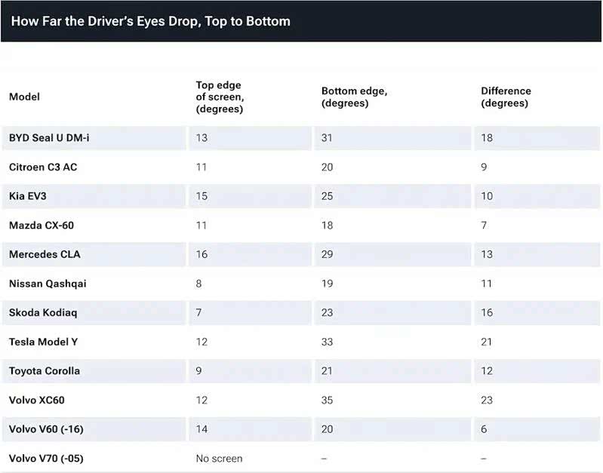Click the BYD Seal U DM-i row label
This screenshot has width=603, height=473.
[49, 137]
